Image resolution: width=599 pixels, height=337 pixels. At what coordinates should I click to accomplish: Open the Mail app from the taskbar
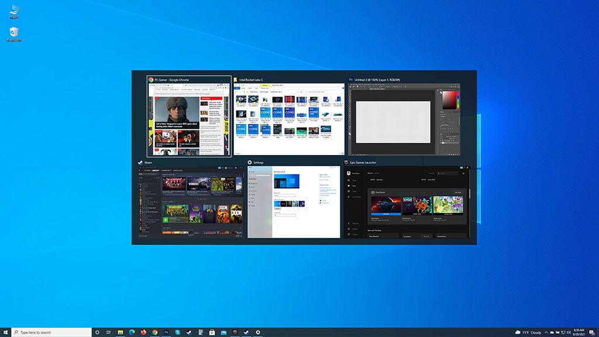(x=222, y=332)
